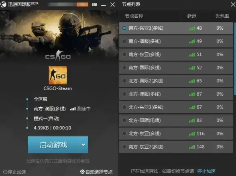The height and width of the screenshot is (176, 236).
Task: Select the 南方-东亚3(多线) node radio button
Action: [124, 28]
